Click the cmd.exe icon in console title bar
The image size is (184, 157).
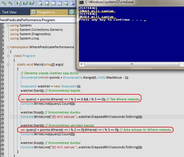81,2
